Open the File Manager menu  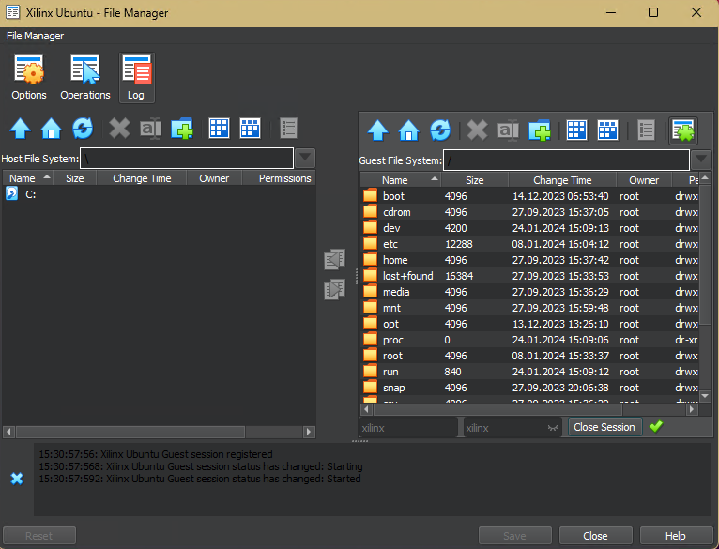tap(36, 36)
